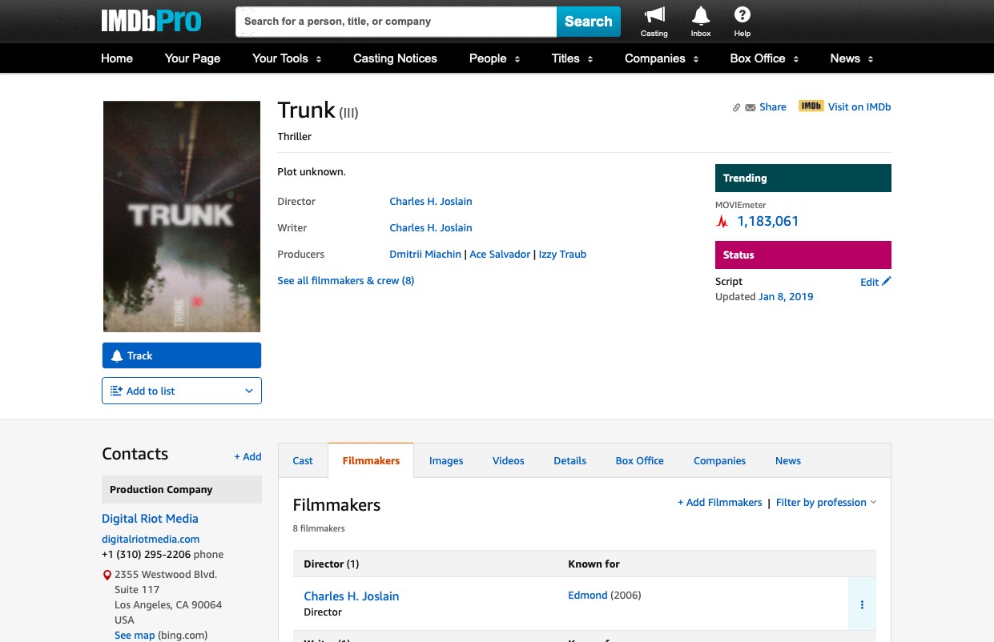Click the Thriller genre text
Screen dimensions: 994x642
point(295,137)
